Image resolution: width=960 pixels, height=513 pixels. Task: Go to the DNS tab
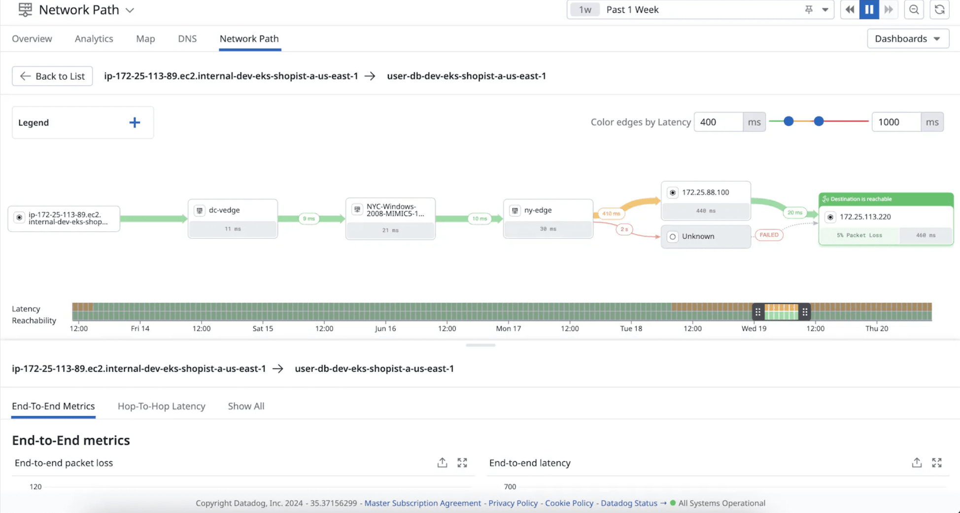tap(187, 39)
